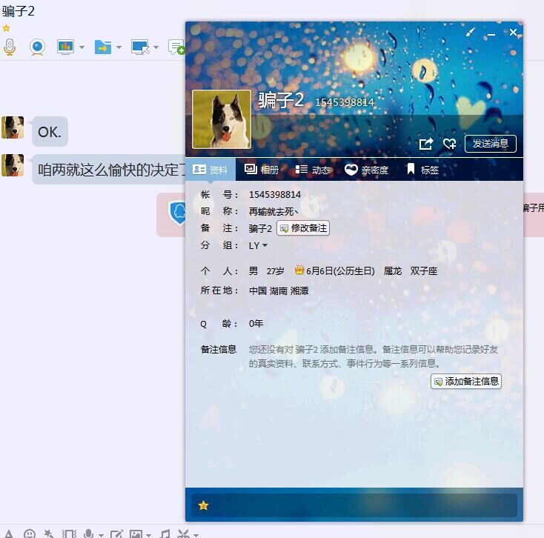The image size is (544, 538).
Task: Start a video call with the webcam icon
Action: (37, 47)
